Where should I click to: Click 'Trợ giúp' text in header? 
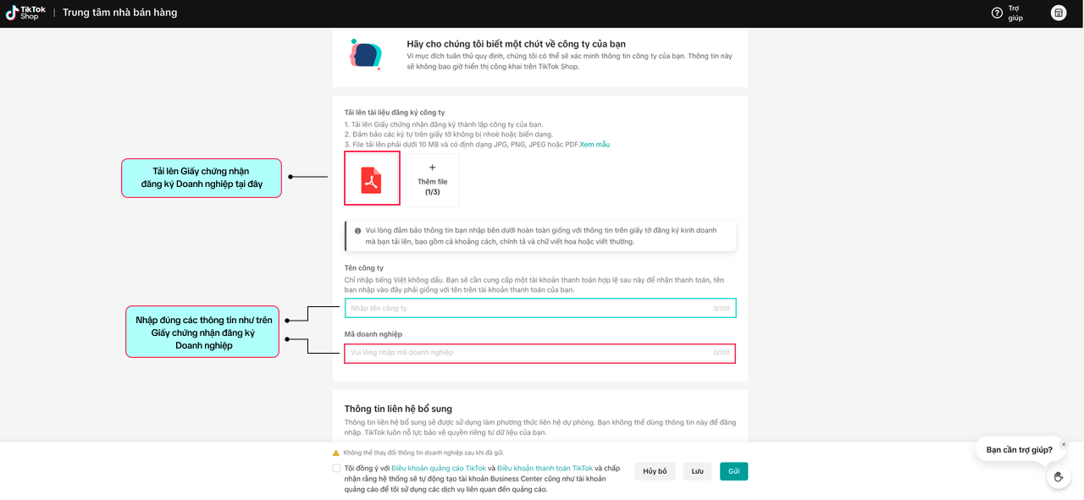1015,13
